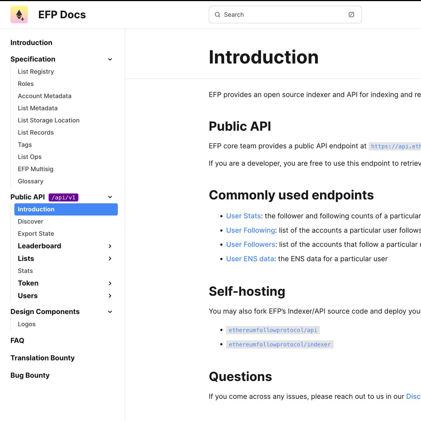Open List Records page

[x=36, y=133]
